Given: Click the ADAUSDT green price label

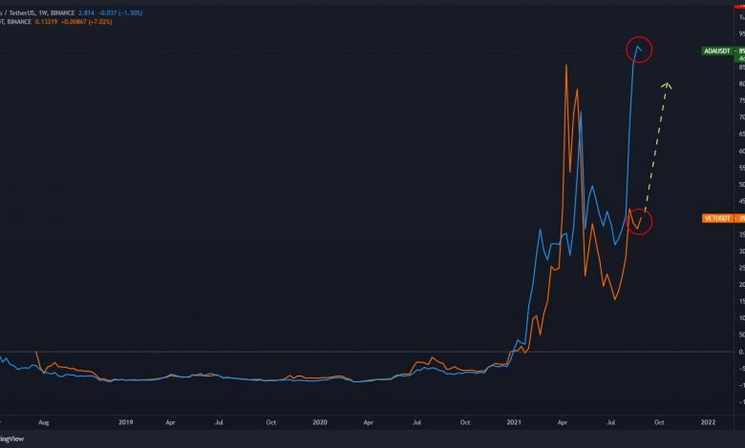Looking at the screenshot, I should pyautogui.click(x=716, y=52).
